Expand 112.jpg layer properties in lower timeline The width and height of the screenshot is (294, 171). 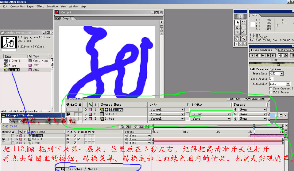point(17,136)
